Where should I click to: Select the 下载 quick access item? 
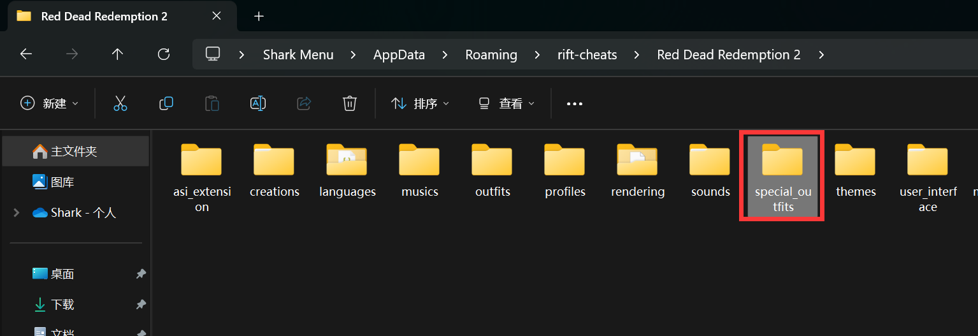click(62, 305)
